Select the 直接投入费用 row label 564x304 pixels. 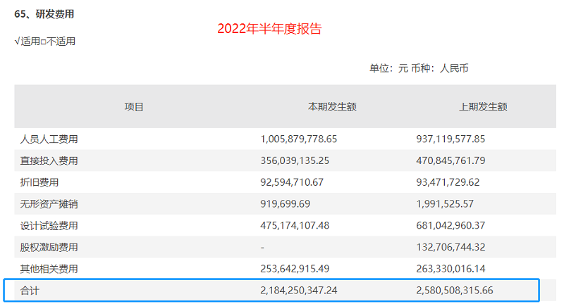coord(49,161)
